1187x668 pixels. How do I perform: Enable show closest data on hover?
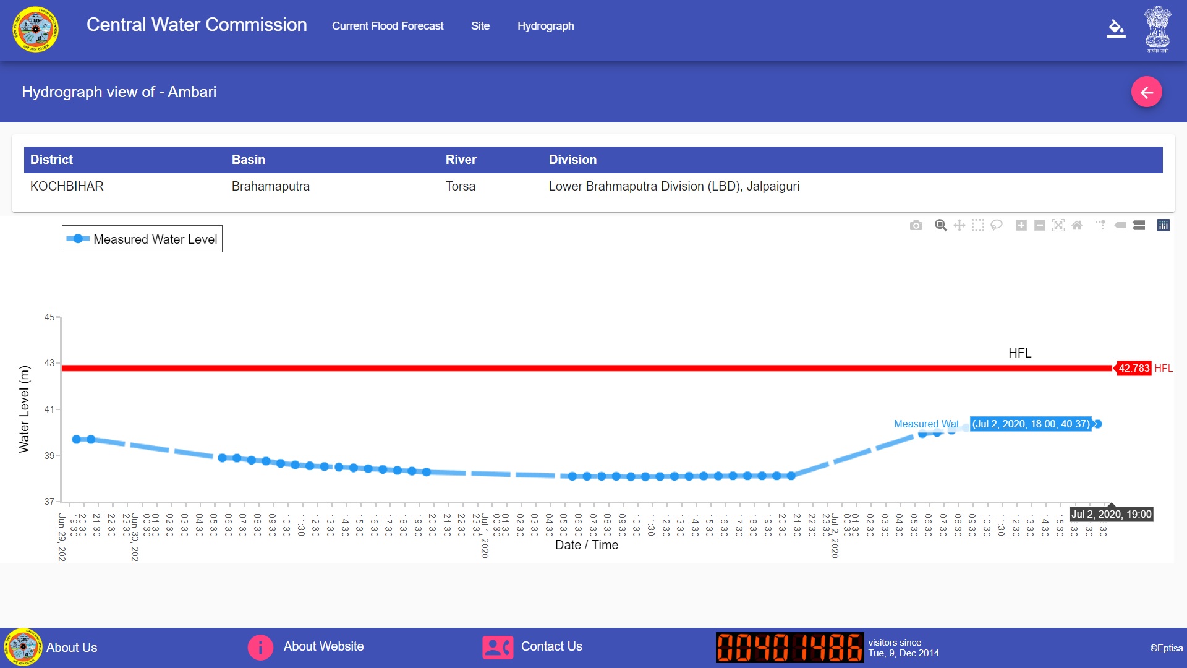[x=1120, y=226]
